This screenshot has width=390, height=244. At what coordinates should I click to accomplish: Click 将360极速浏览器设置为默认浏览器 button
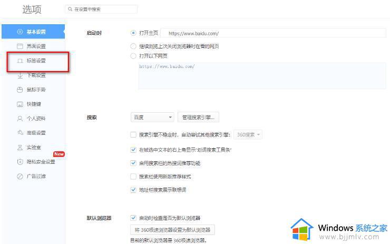[172, 230]
